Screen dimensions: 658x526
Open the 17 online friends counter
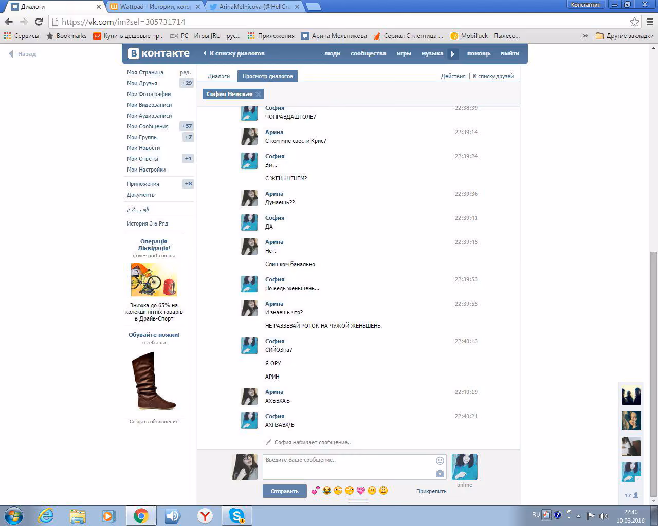coord(631,495)
